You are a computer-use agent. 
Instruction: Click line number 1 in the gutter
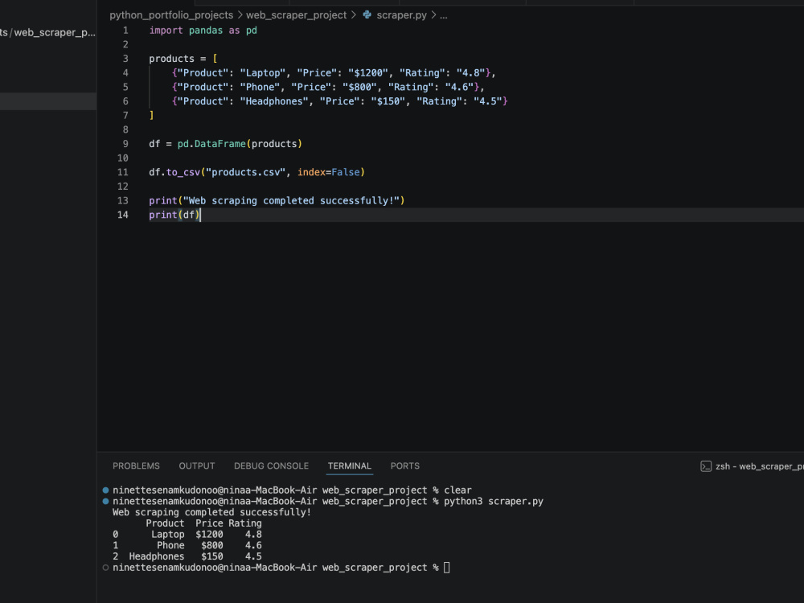point(125,31)
